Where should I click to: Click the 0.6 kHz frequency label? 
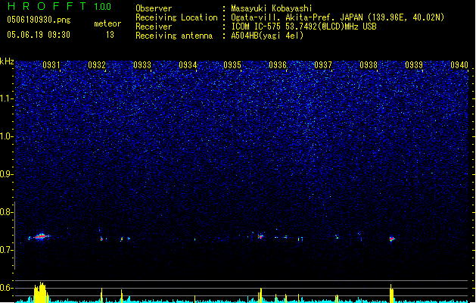pyautogui.click(x=6, y=288)
